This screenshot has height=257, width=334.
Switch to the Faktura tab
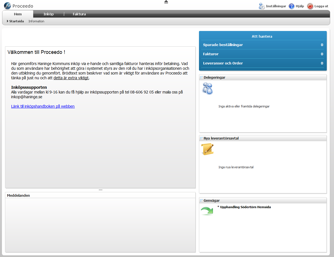pyautogui.click(x=79, y=14)
